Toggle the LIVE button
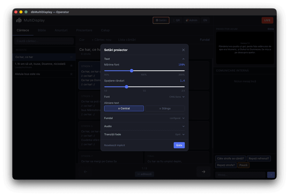 coord(267,20)
